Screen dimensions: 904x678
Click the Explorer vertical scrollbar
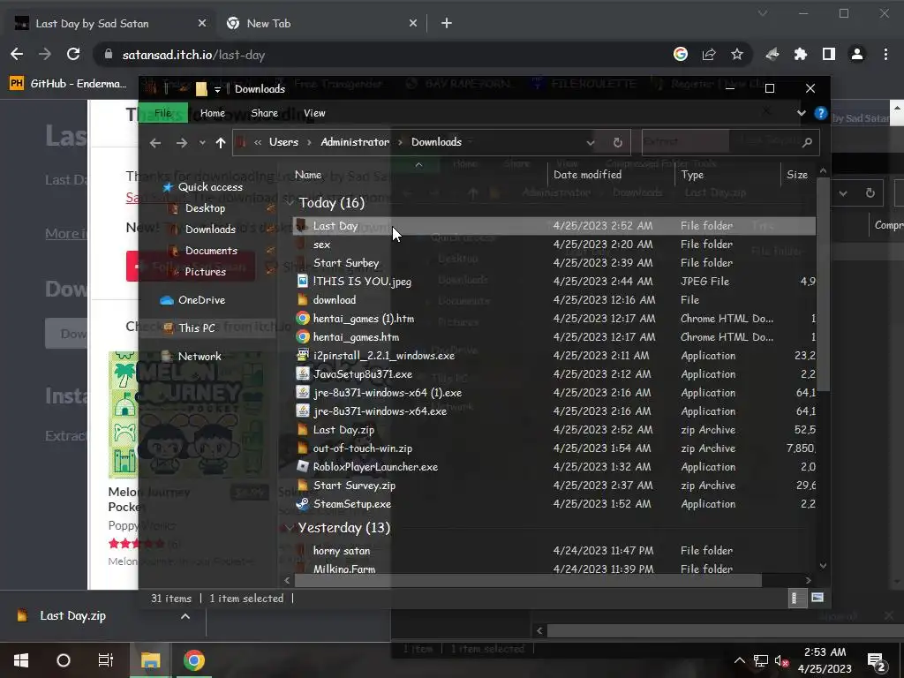point(824,285)
